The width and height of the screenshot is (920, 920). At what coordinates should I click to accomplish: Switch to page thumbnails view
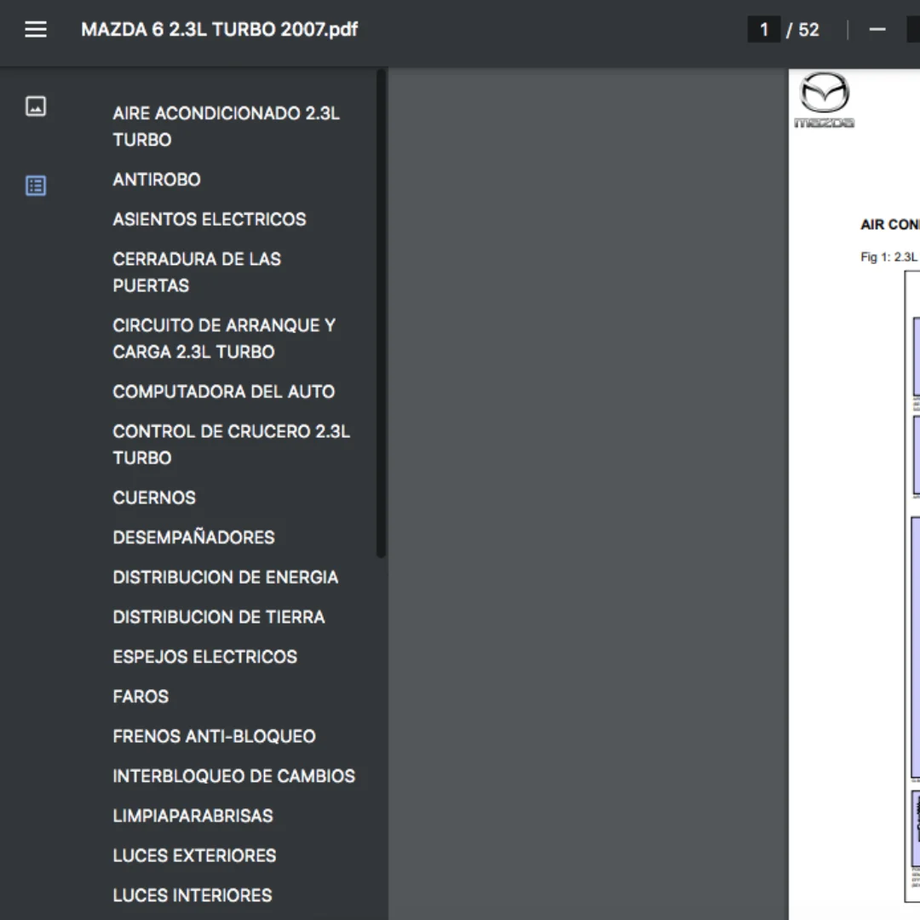tap(36, 106)
